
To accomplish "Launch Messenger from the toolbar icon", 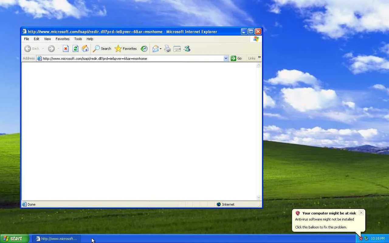I will tap(187, 49).
